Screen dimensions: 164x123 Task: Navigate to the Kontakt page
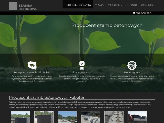tap(148, 5)
